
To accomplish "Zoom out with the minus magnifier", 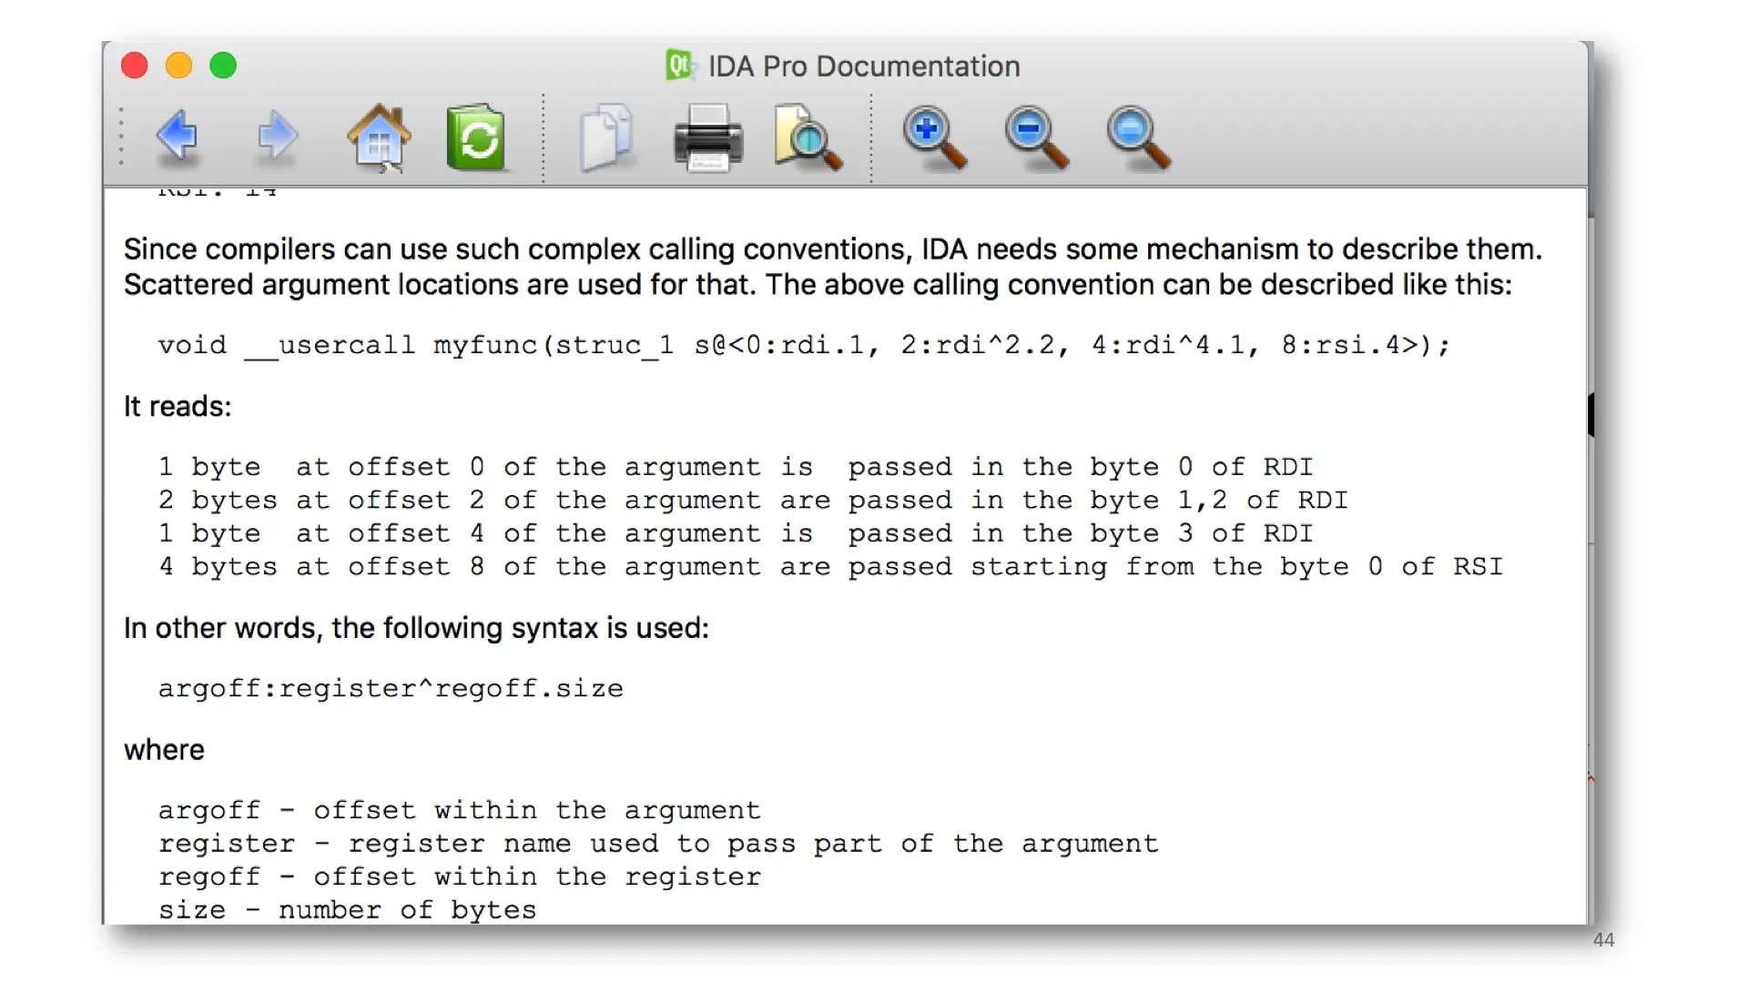I will (x=1036, y=138).
